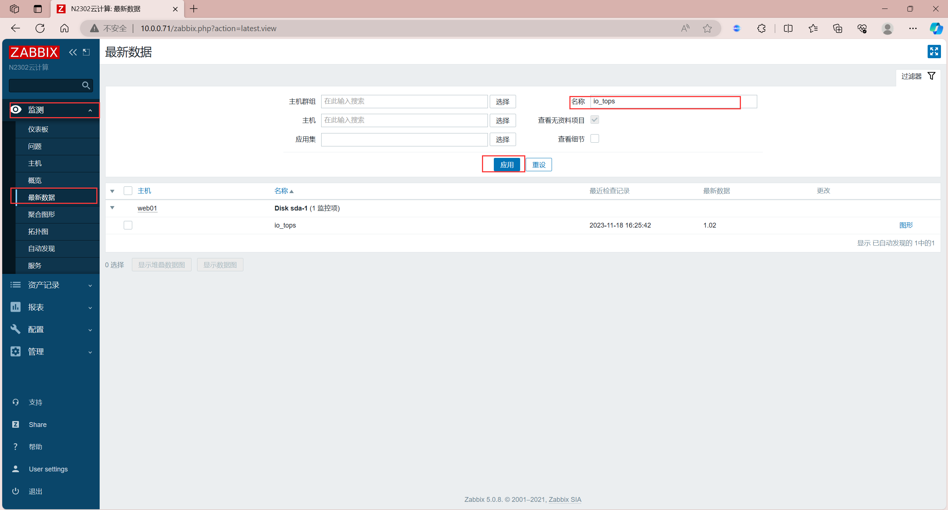The image size is (948, 510).
Task: Click the 名称 filter input field
Action: [673, 102]
